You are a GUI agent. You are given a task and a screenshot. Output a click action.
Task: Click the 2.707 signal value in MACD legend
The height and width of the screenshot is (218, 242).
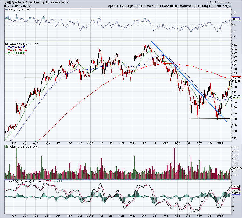[47, 181]
